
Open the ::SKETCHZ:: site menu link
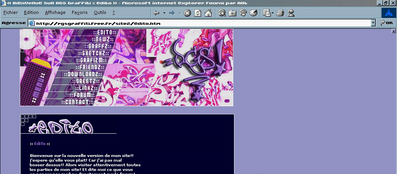pyautogui.click(x=94, y=53)
